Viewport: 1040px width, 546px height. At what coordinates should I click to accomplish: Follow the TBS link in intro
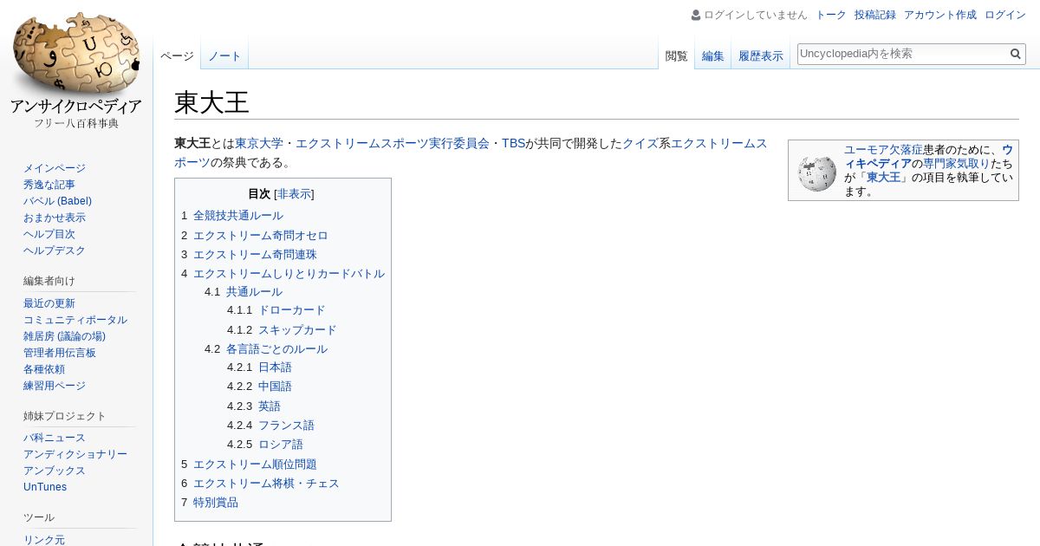pos(513,144)
